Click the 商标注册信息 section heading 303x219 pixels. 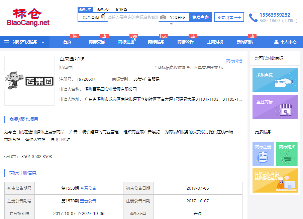(23, 173)
